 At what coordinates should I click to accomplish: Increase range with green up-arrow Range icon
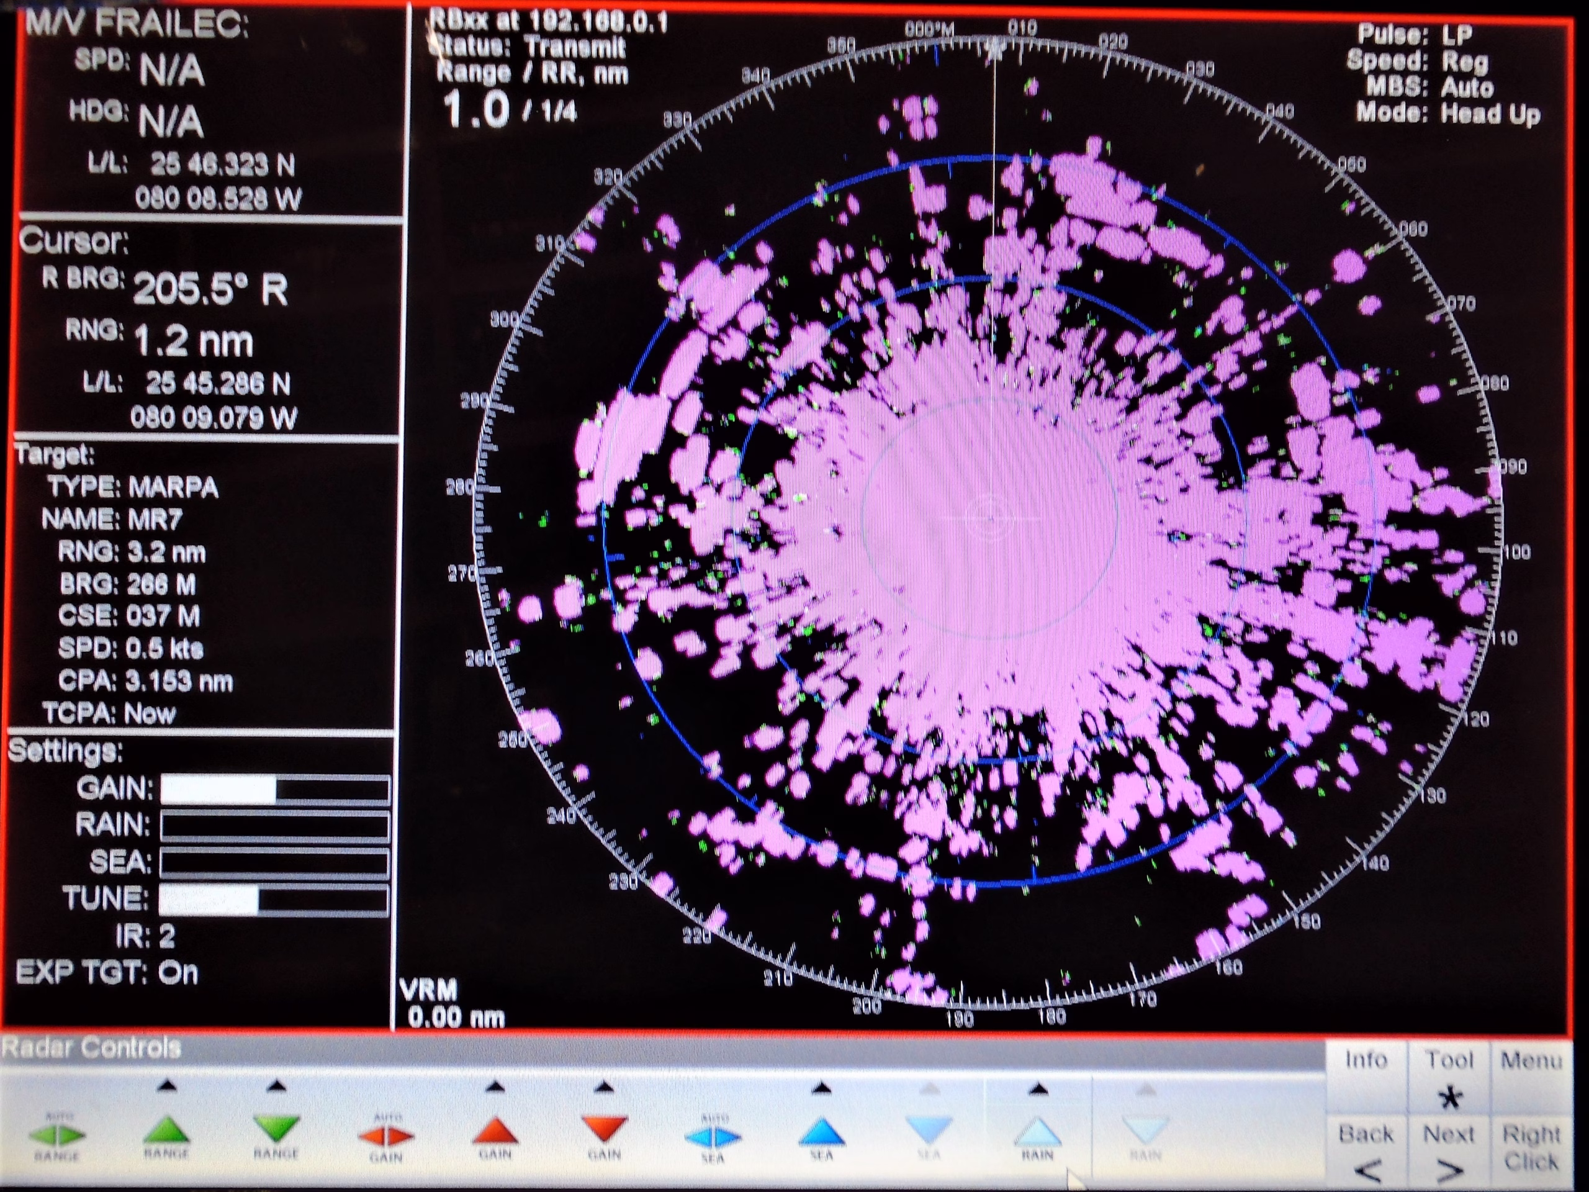[166, 1129]
